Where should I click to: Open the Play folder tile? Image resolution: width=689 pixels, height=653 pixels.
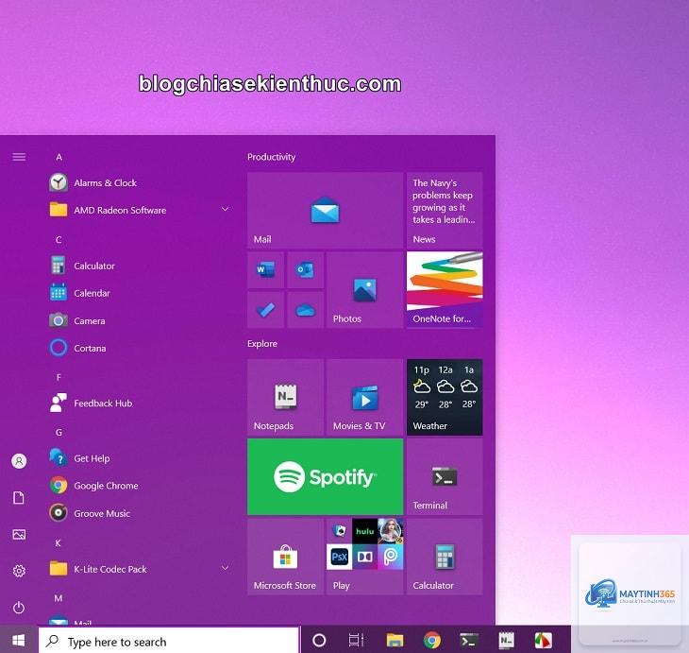click(x=364, y=557)
